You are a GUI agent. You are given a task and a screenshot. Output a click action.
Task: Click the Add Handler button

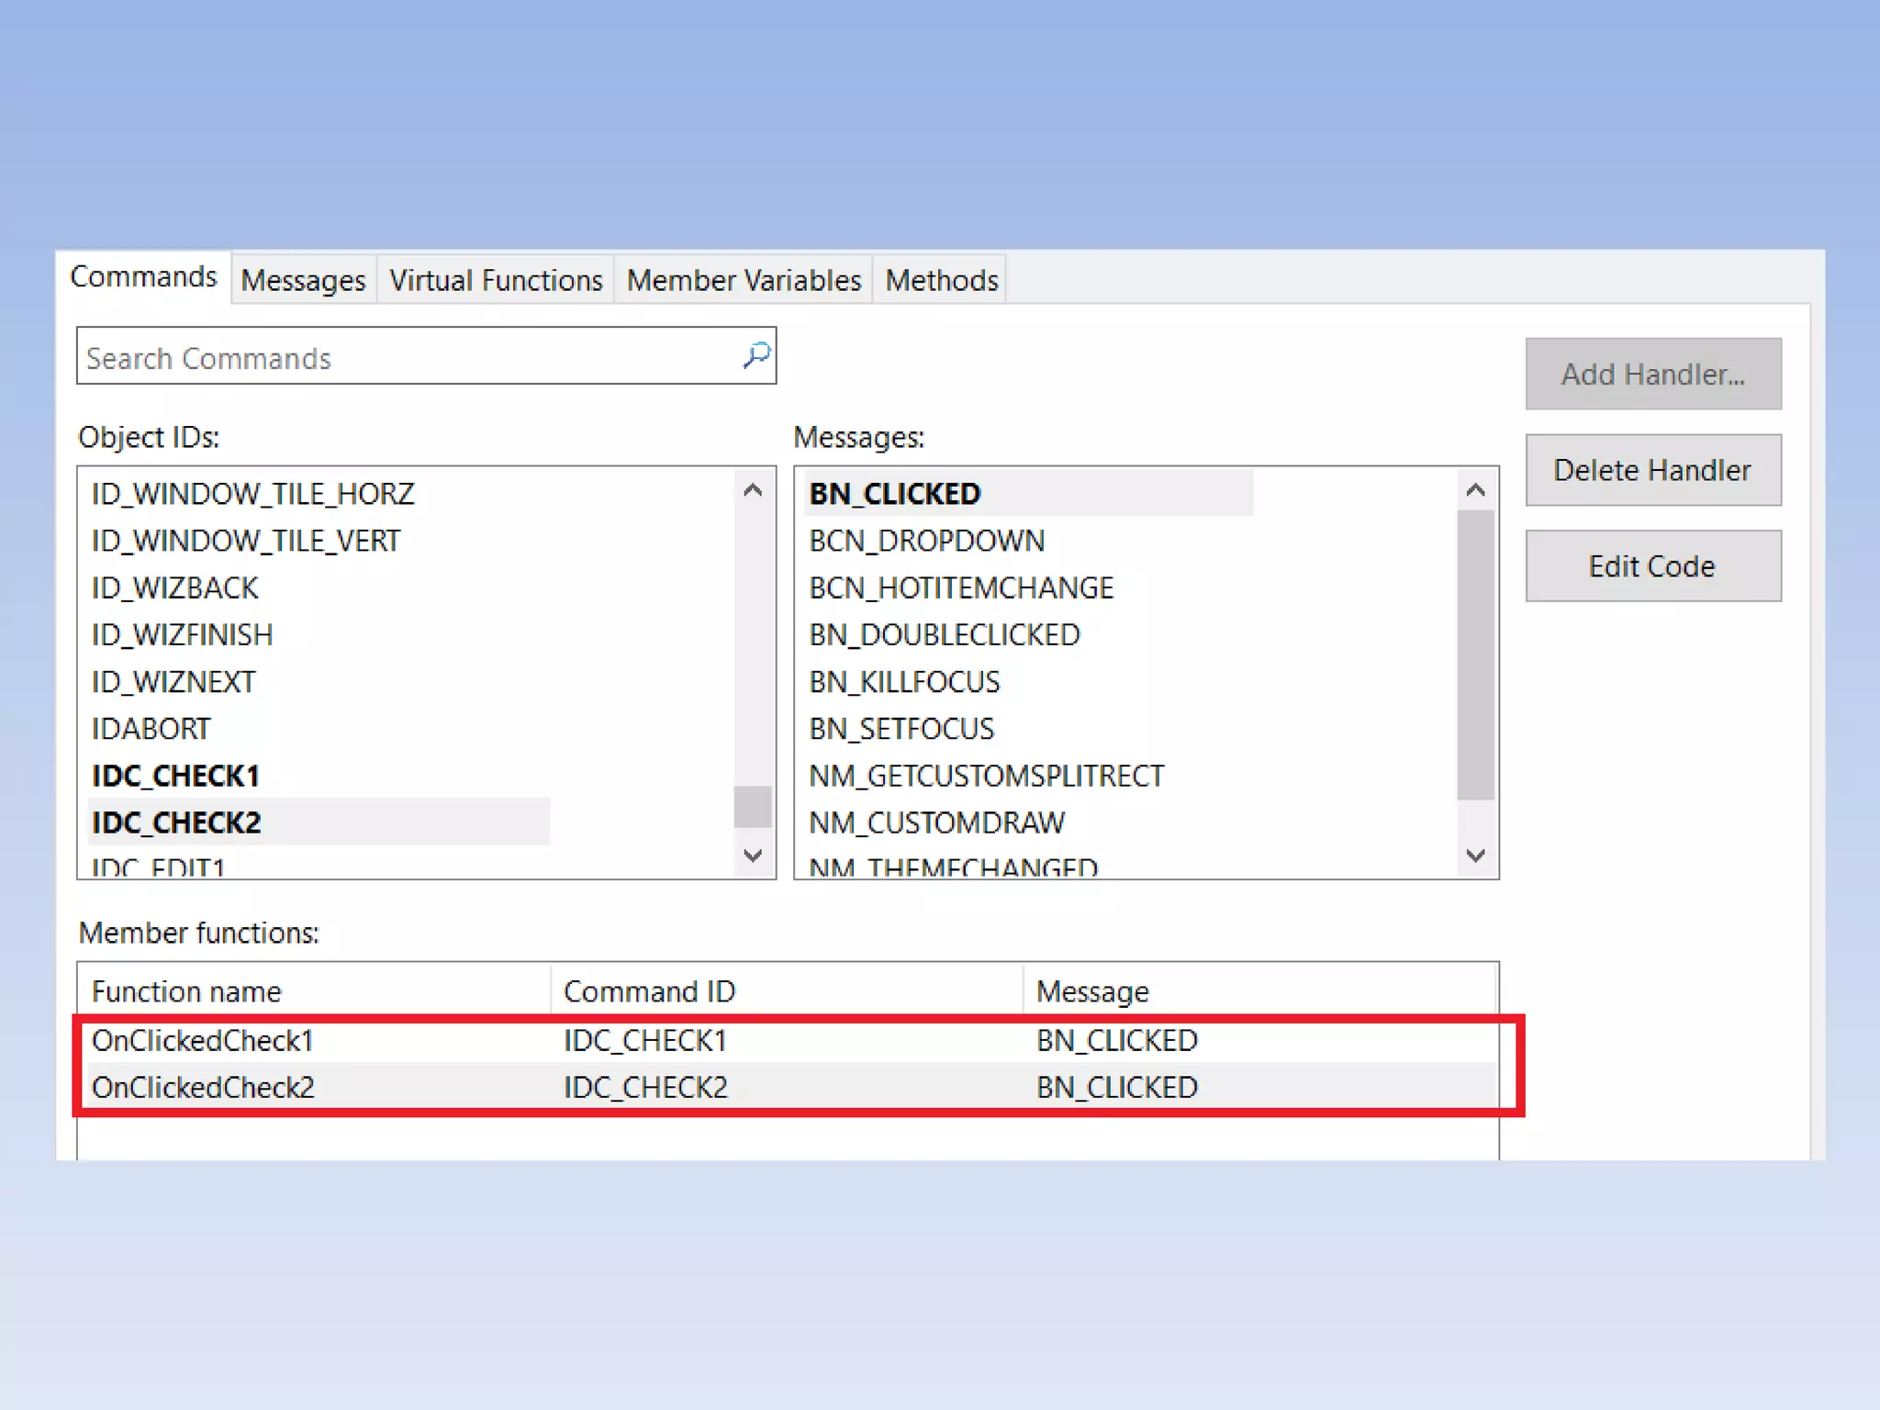(x=1652, y=375)
